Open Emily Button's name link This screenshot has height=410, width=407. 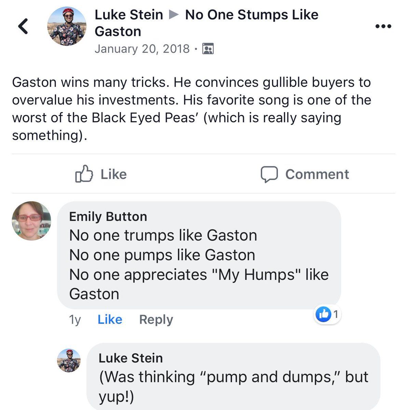(108, 217)
